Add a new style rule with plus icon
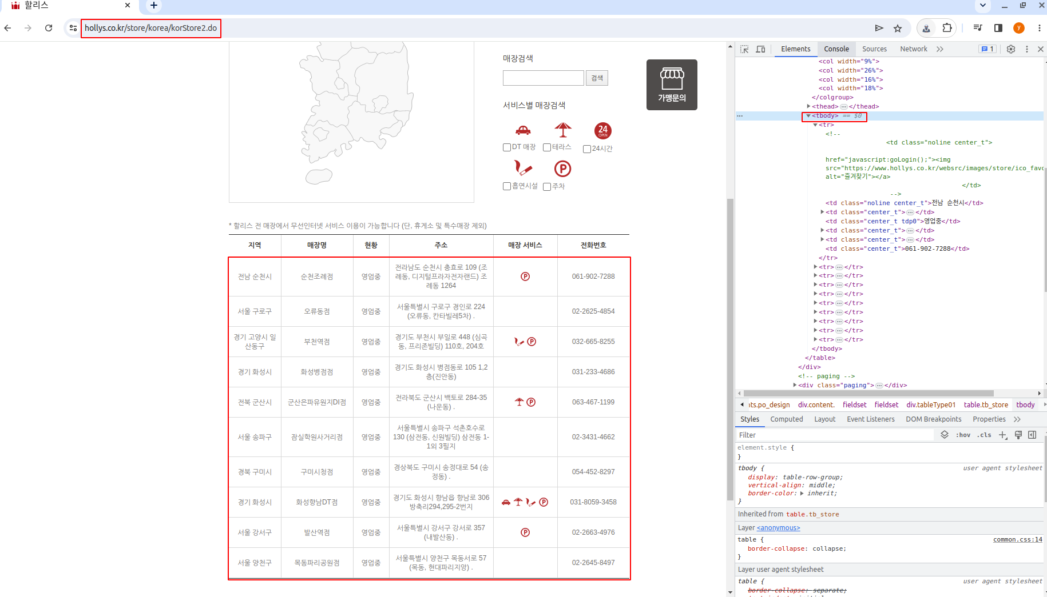Viewport: 1047px width, 597px height. click(x=1003, y=435)
